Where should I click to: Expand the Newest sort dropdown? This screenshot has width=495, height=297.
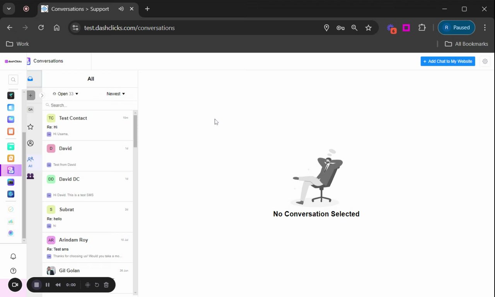116,94
